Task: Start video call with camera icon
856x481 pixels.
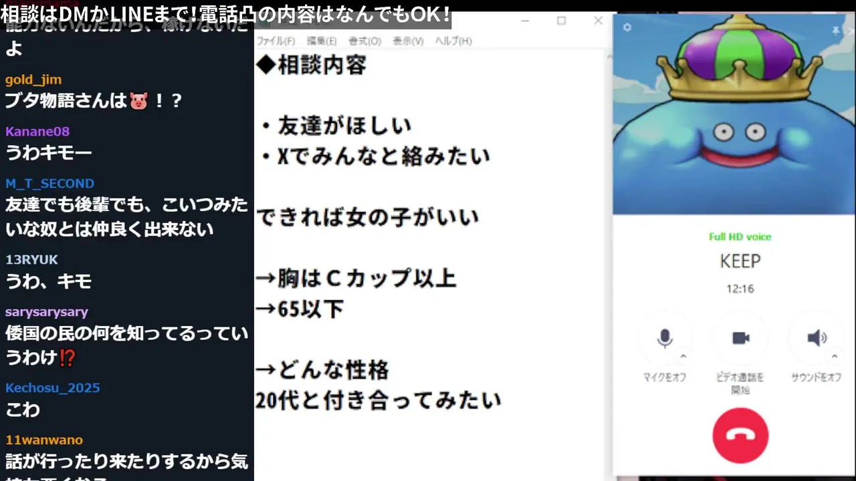Action: [x=740, y=338]
